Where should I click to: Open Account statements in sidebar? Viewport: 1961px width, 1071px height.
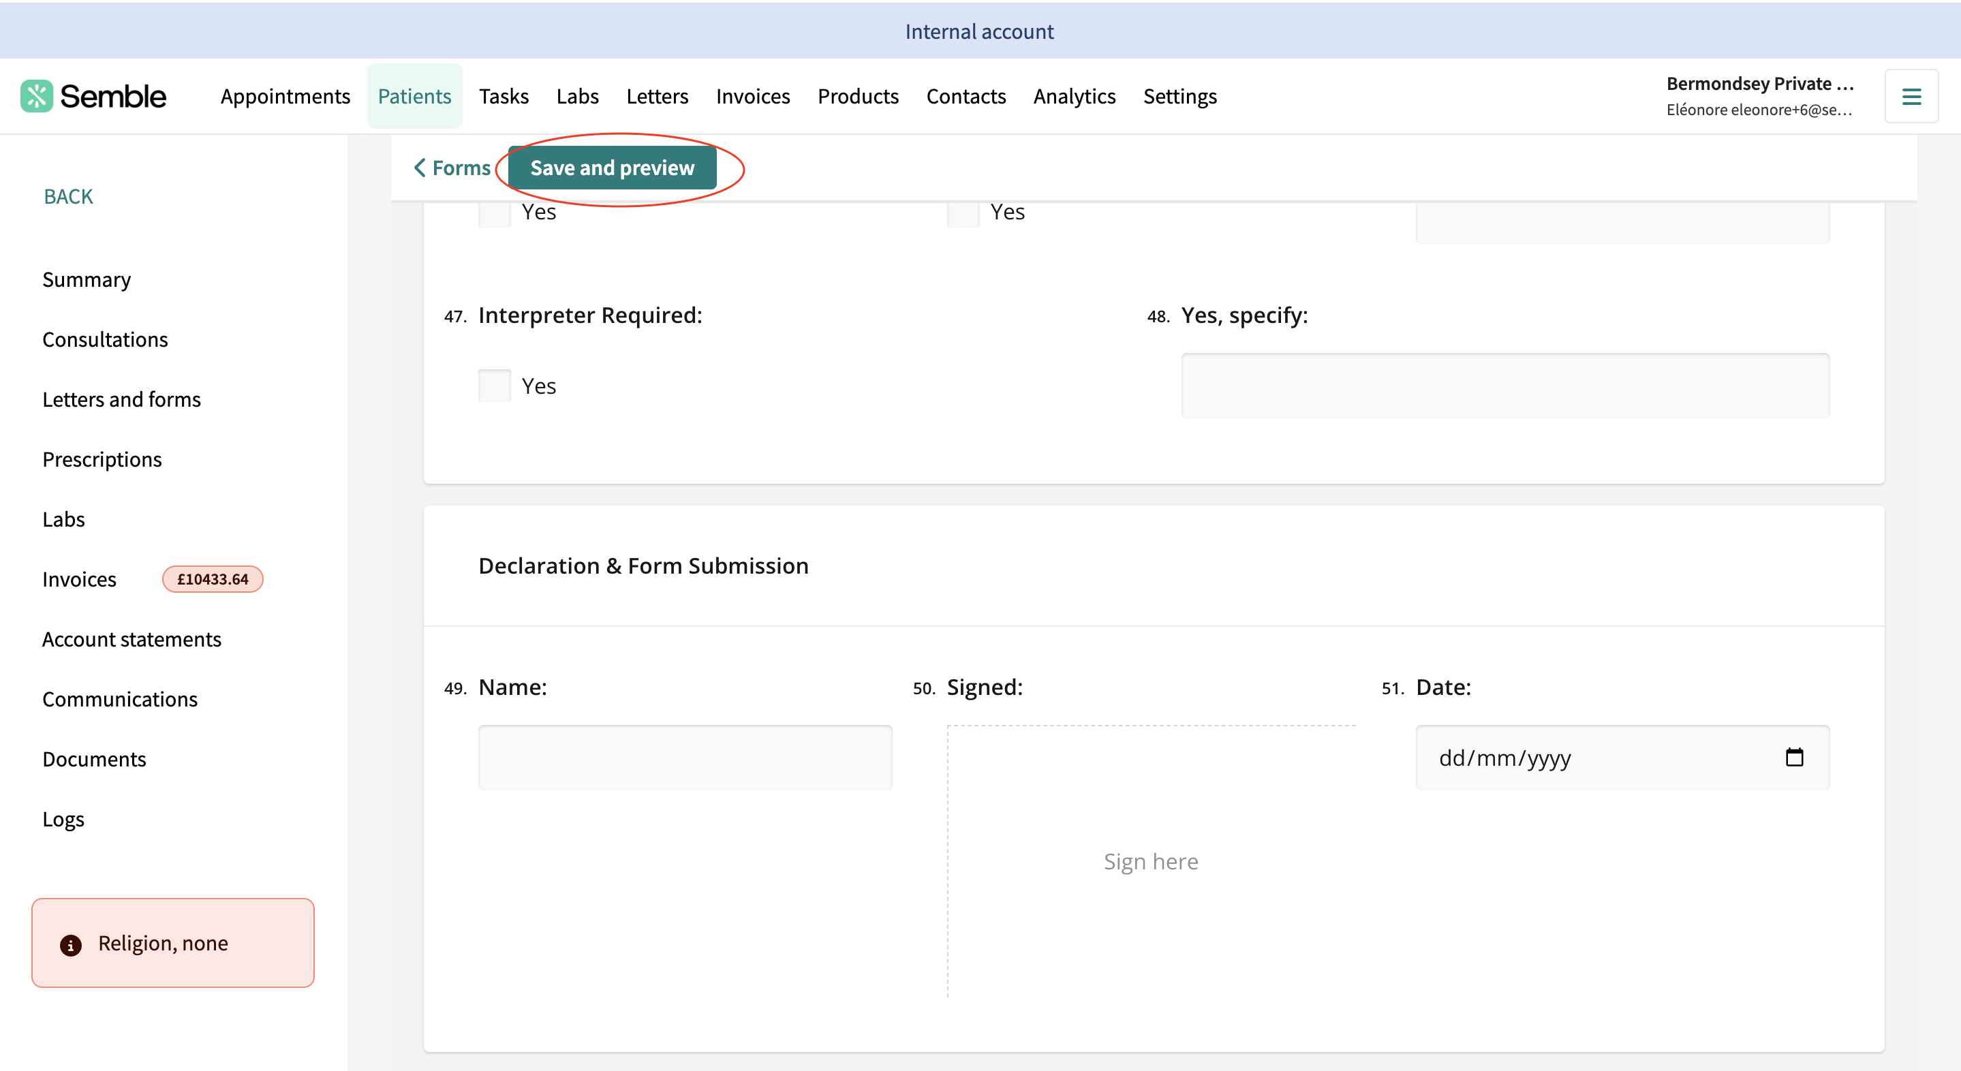[132, 640]
